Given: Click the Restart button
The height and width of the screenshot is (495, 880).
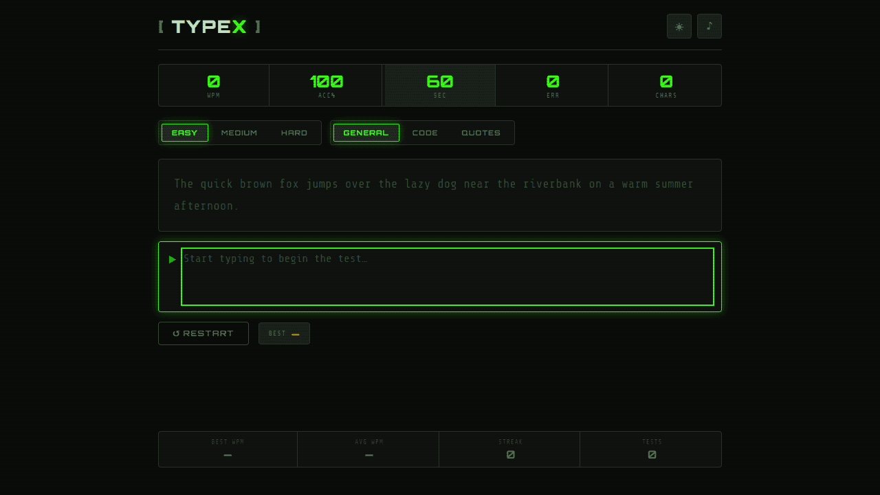Looking at the screenshot, I should pos(203,333).
